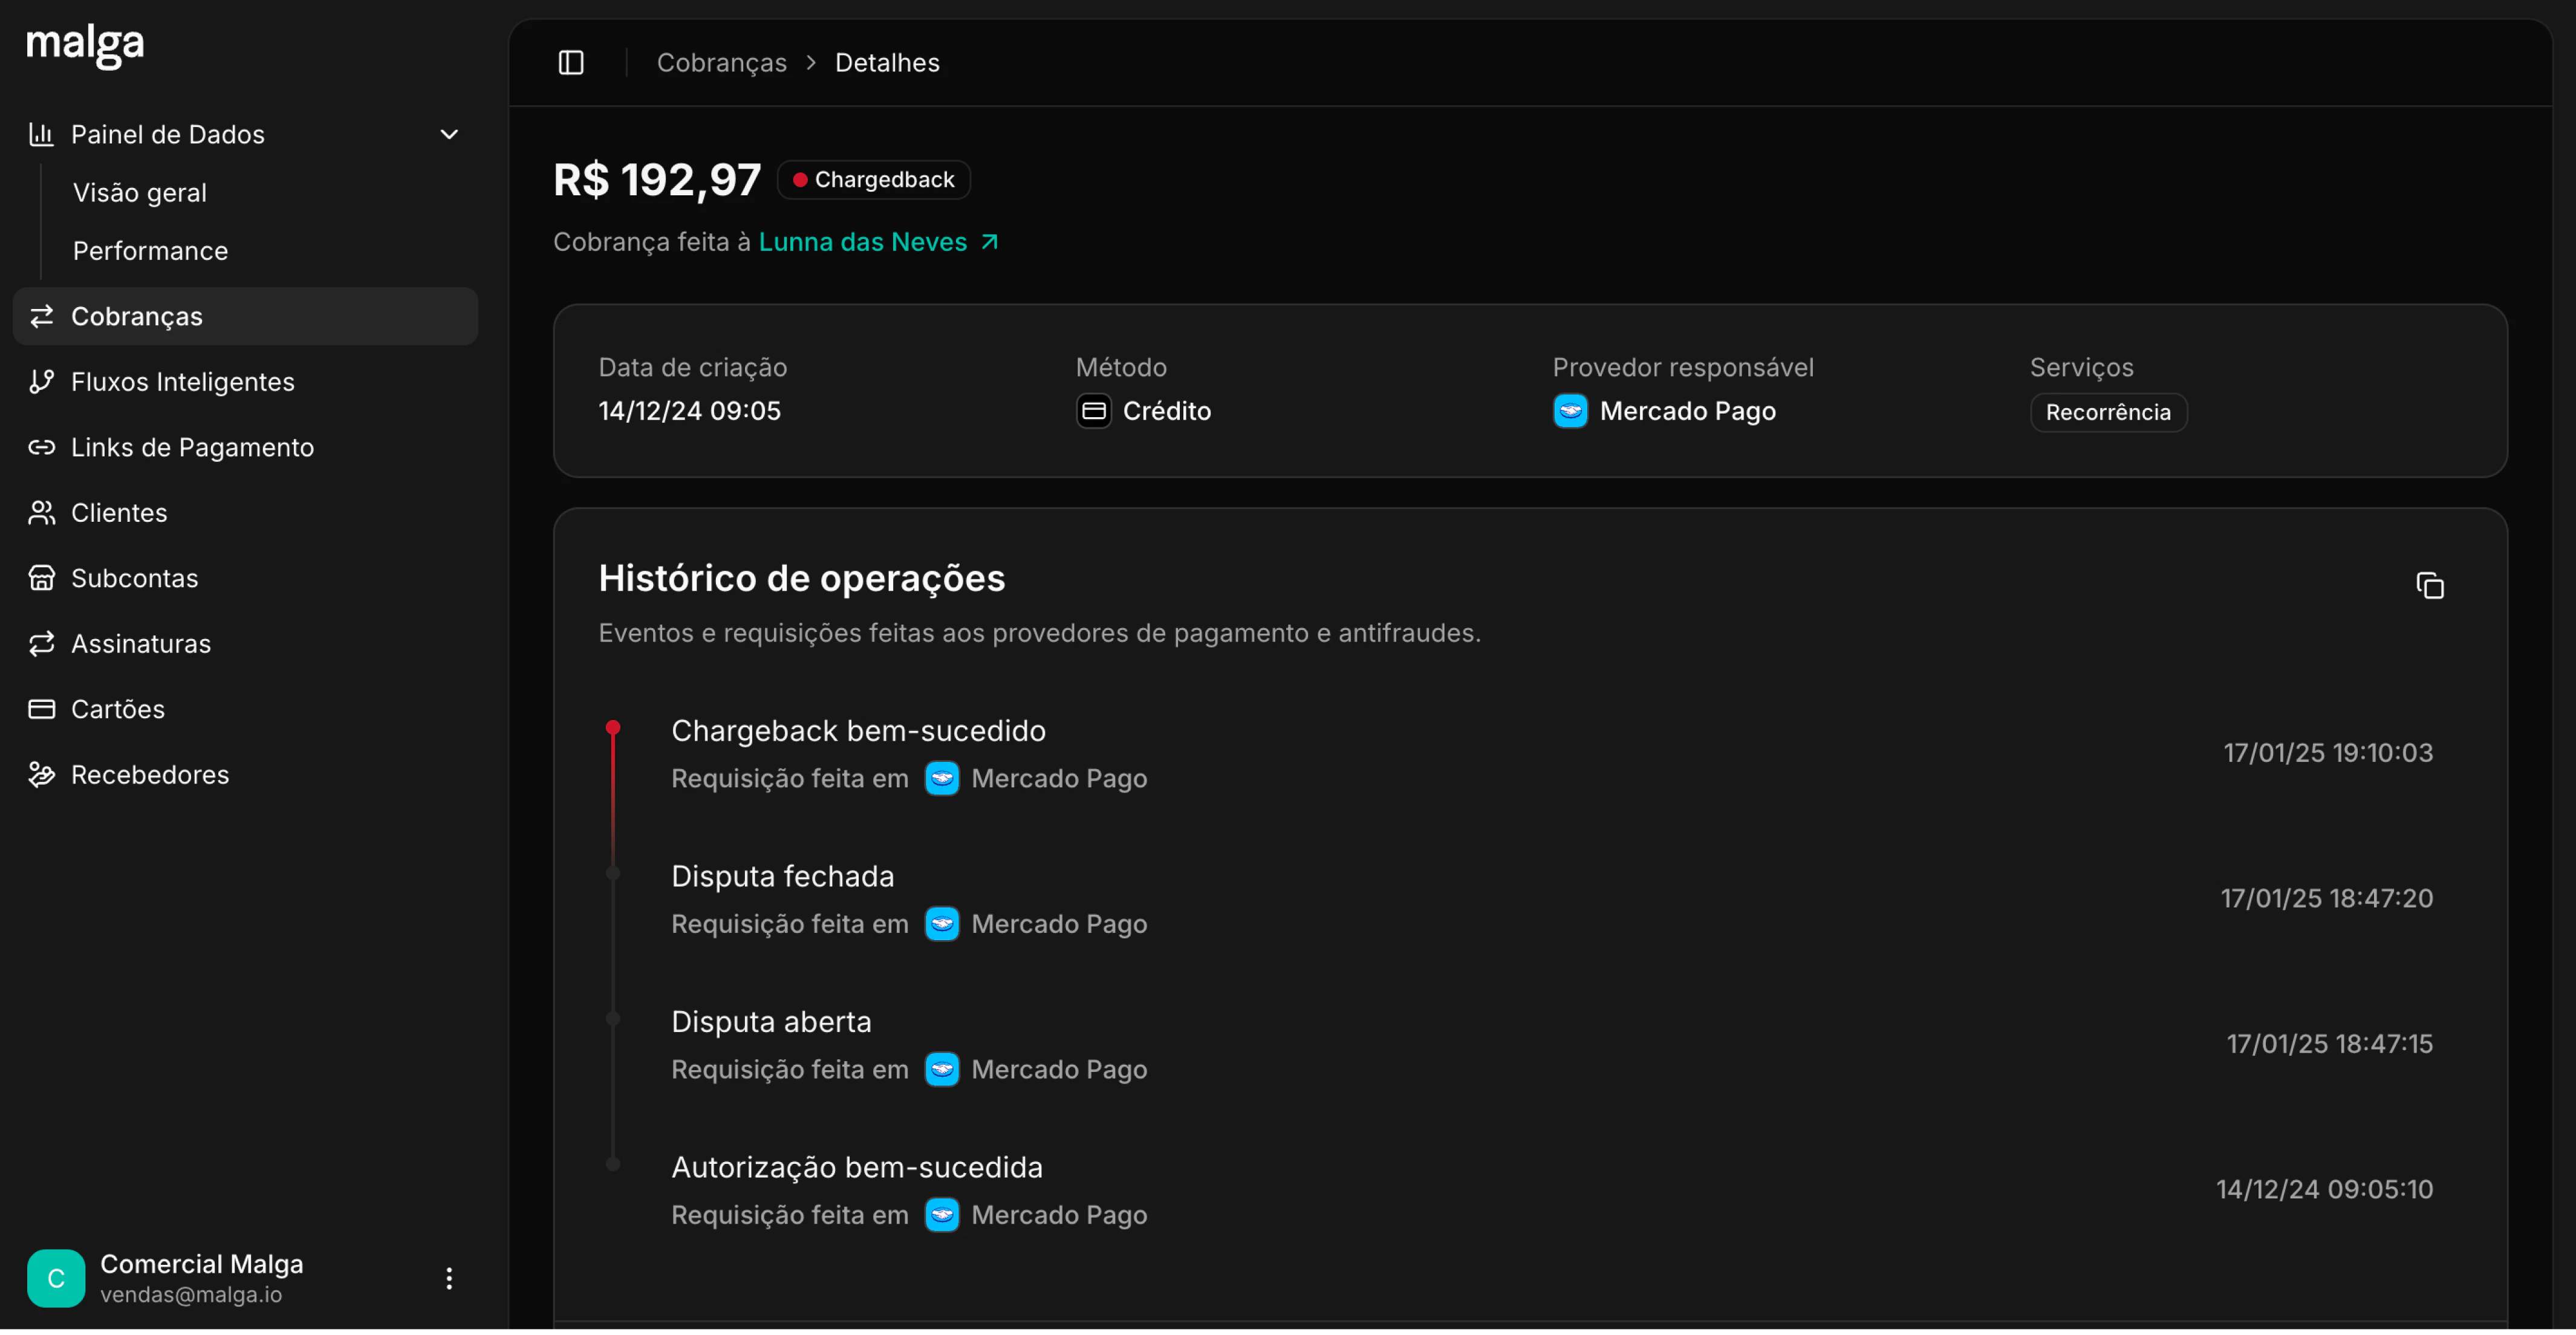
Task: Click the green C avatar for Comercial Malga
Action: pyautogui.click(x=56, y=1279)
